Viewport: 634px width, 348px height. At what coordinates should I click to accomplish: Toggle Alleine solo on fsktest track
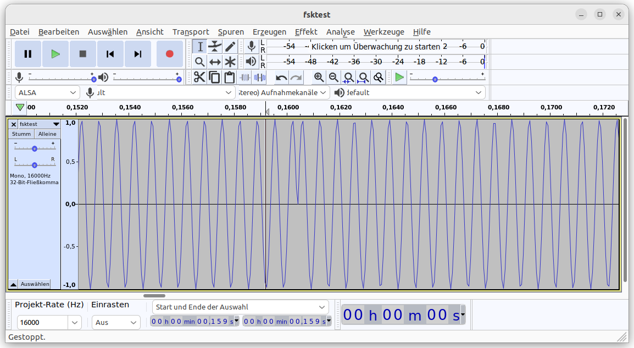point(47,134)
